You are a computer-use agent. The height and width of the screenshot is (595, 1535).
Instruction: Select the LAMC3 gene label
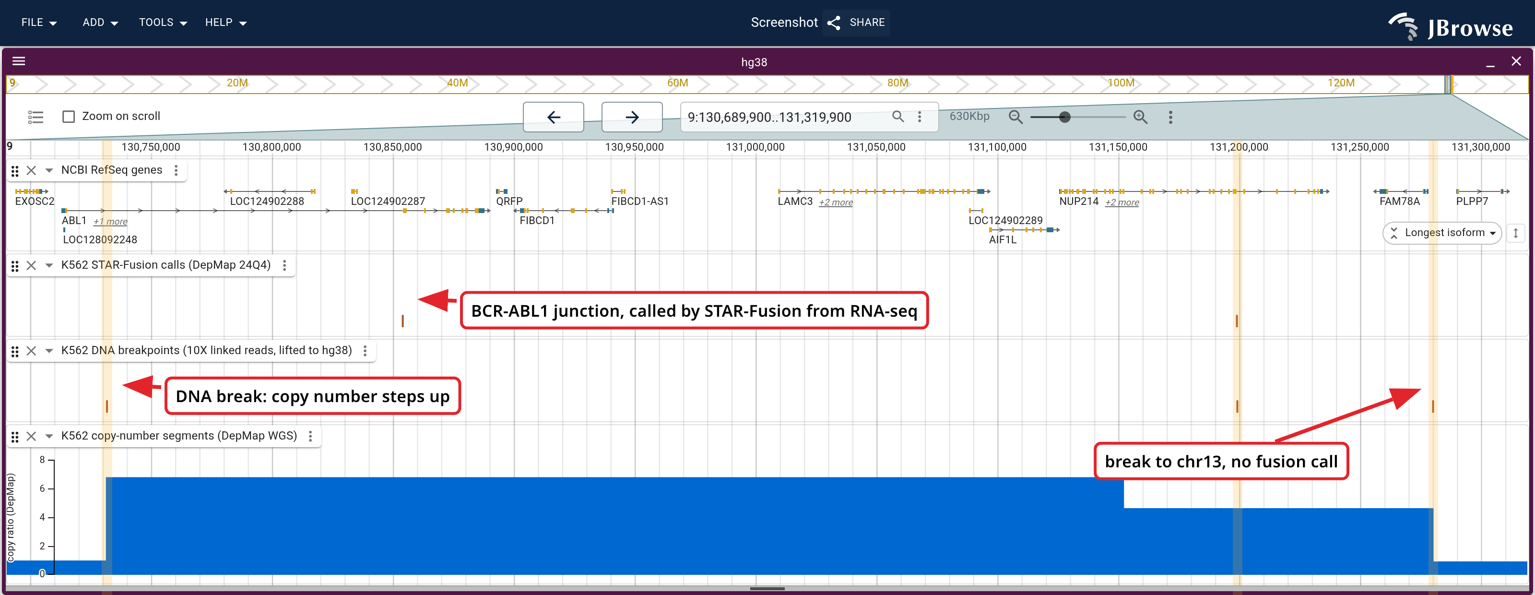[795, 202]
